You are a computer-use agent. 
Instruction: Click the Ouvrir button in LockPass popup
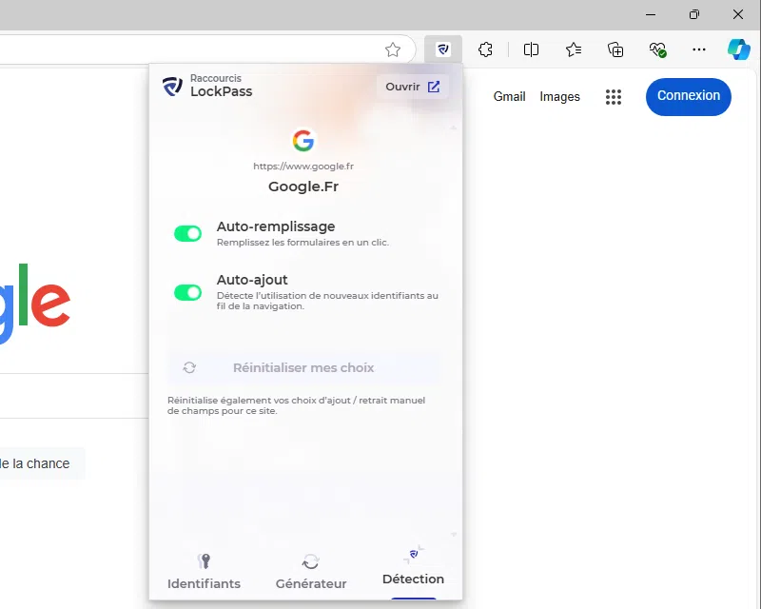pos(413,87)
